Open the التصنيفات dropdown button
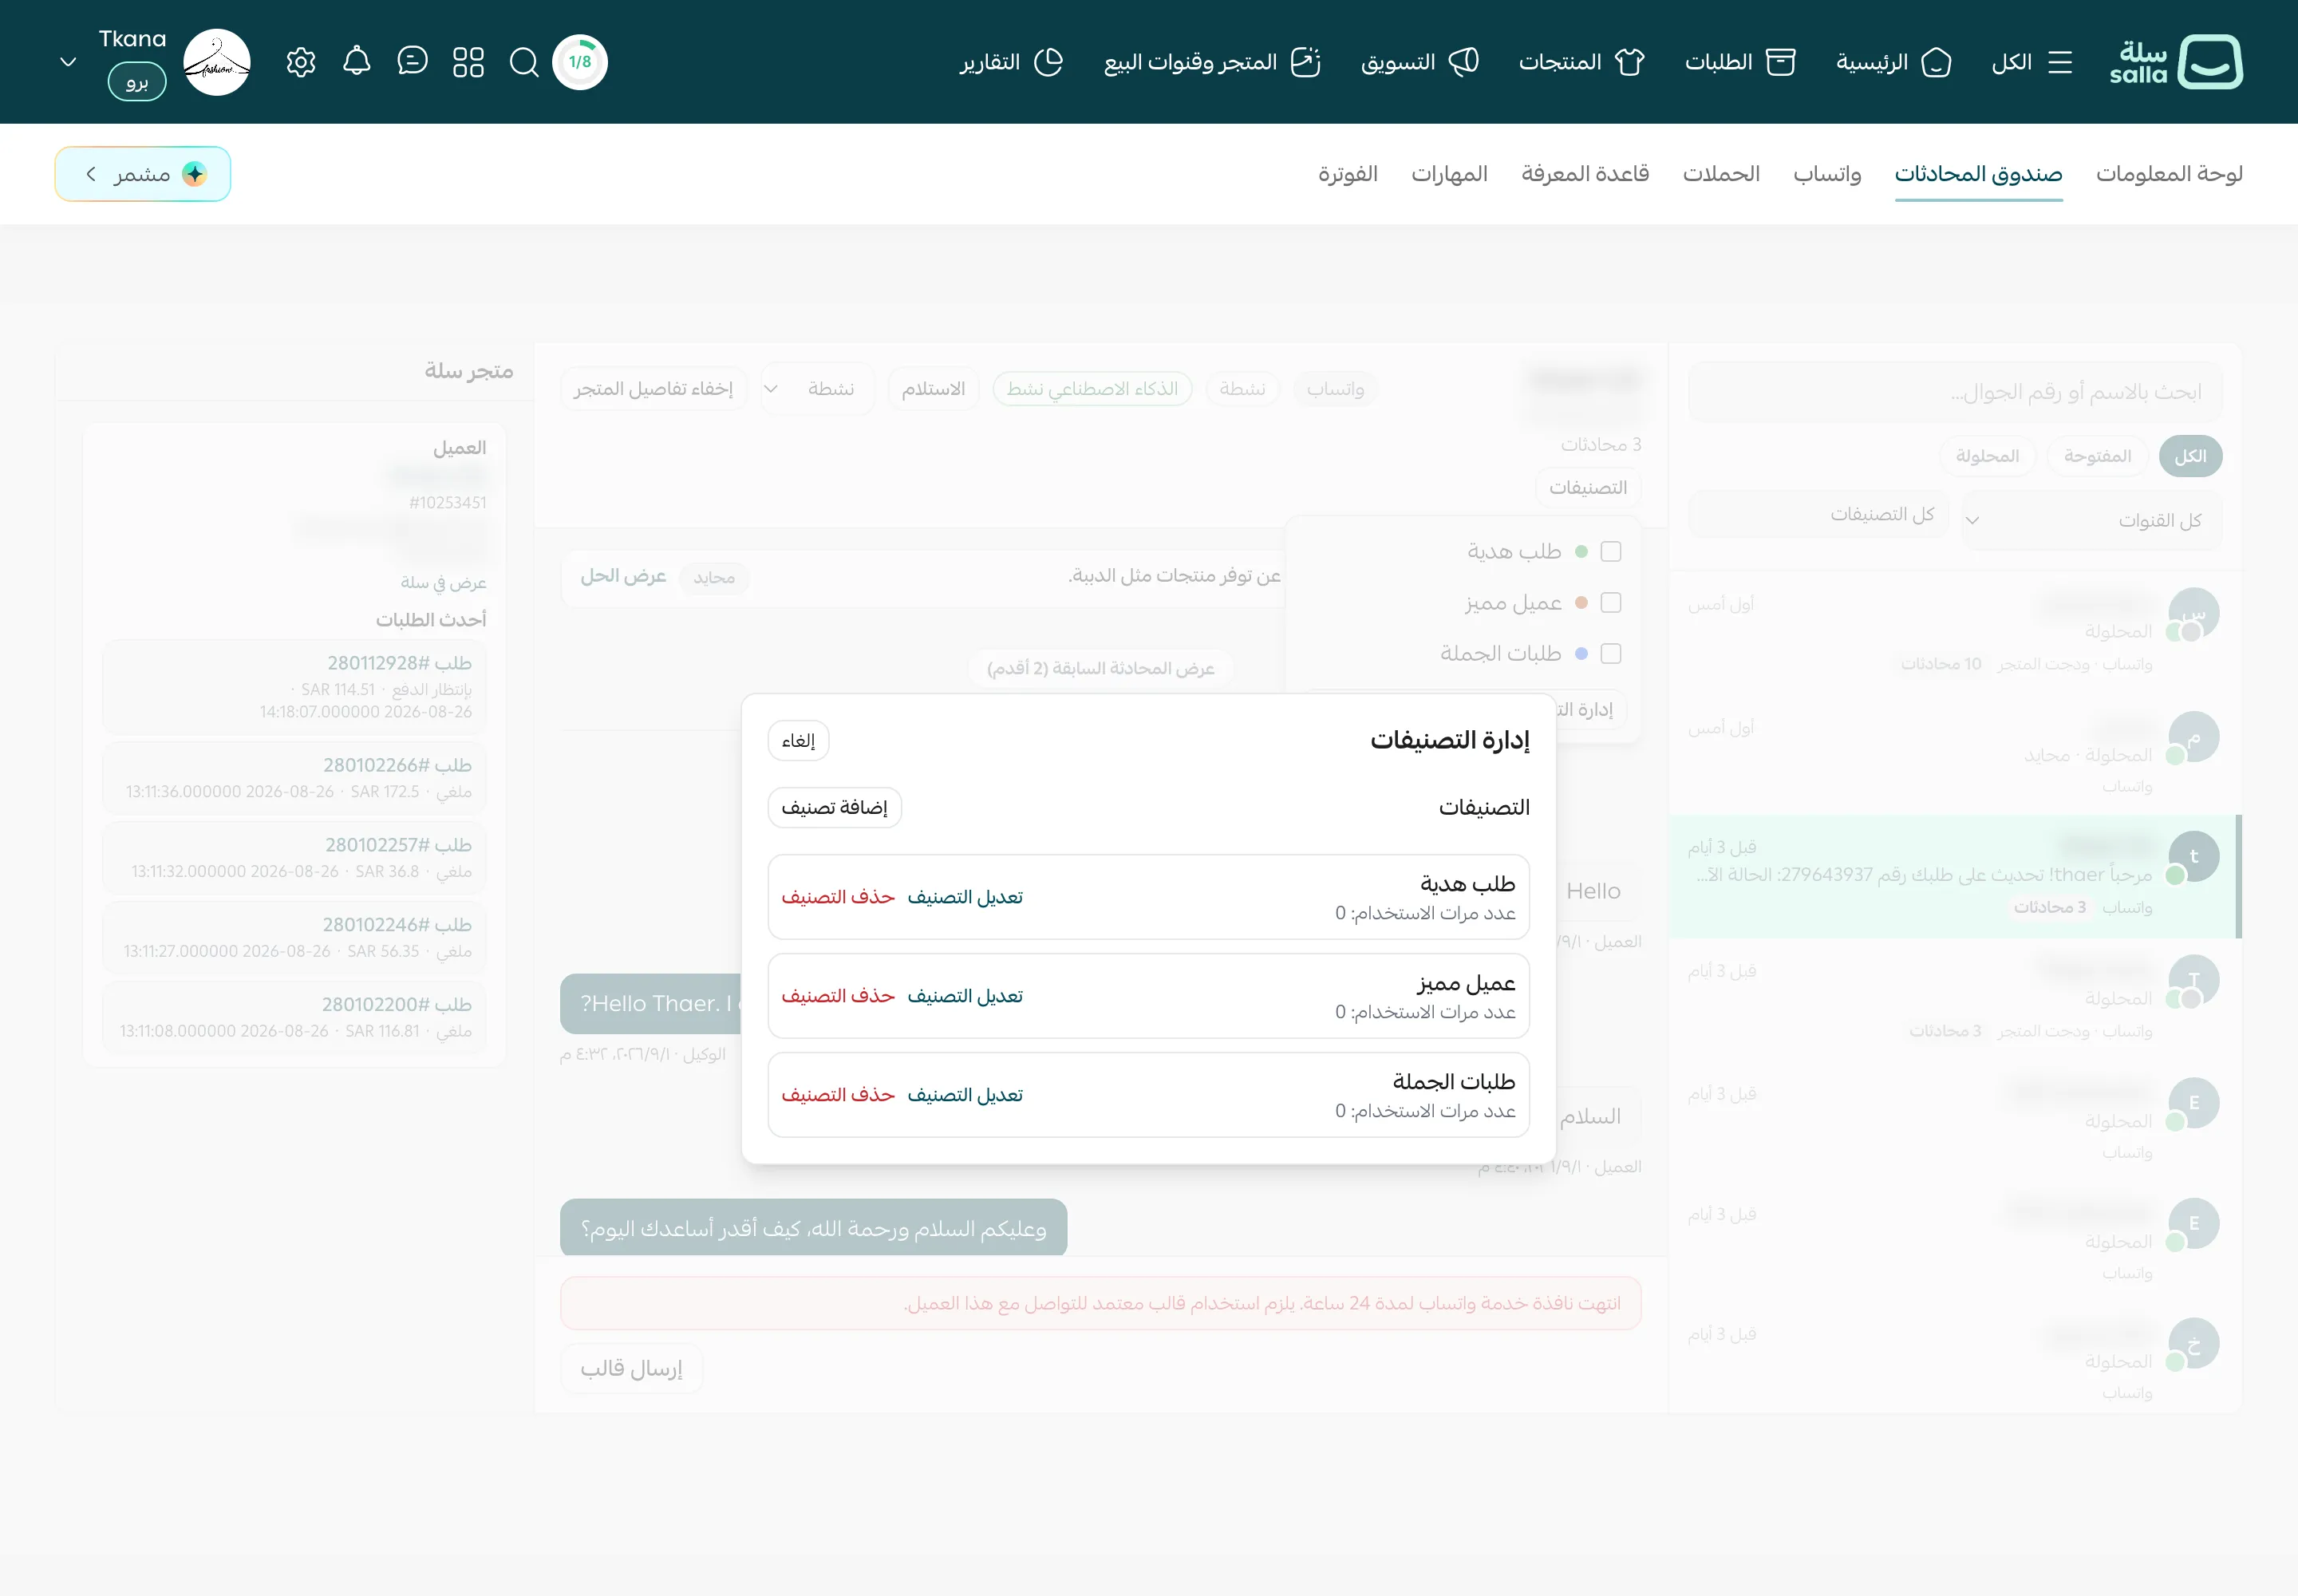Viewport: 2298px width, 1596px height. click(x=1588, y=487)
